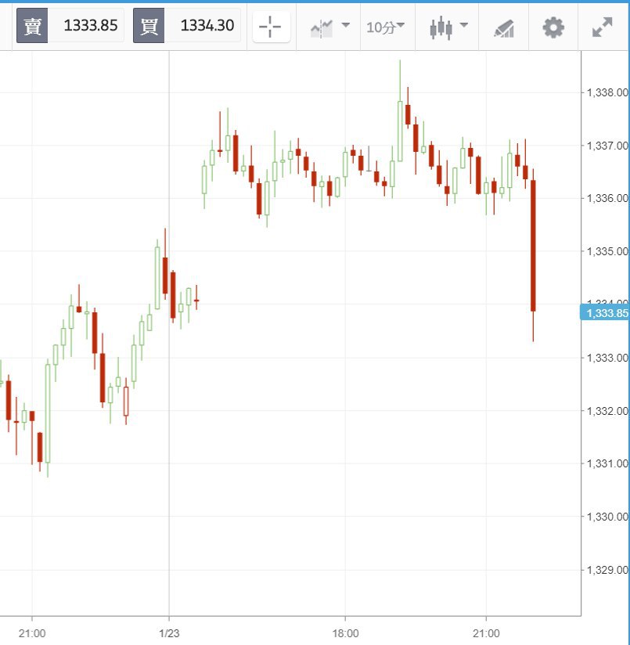Click the current price label 1,333.85
Image resolution: width=630 pixels, height=645 pixels.
(x=605, y=313)
